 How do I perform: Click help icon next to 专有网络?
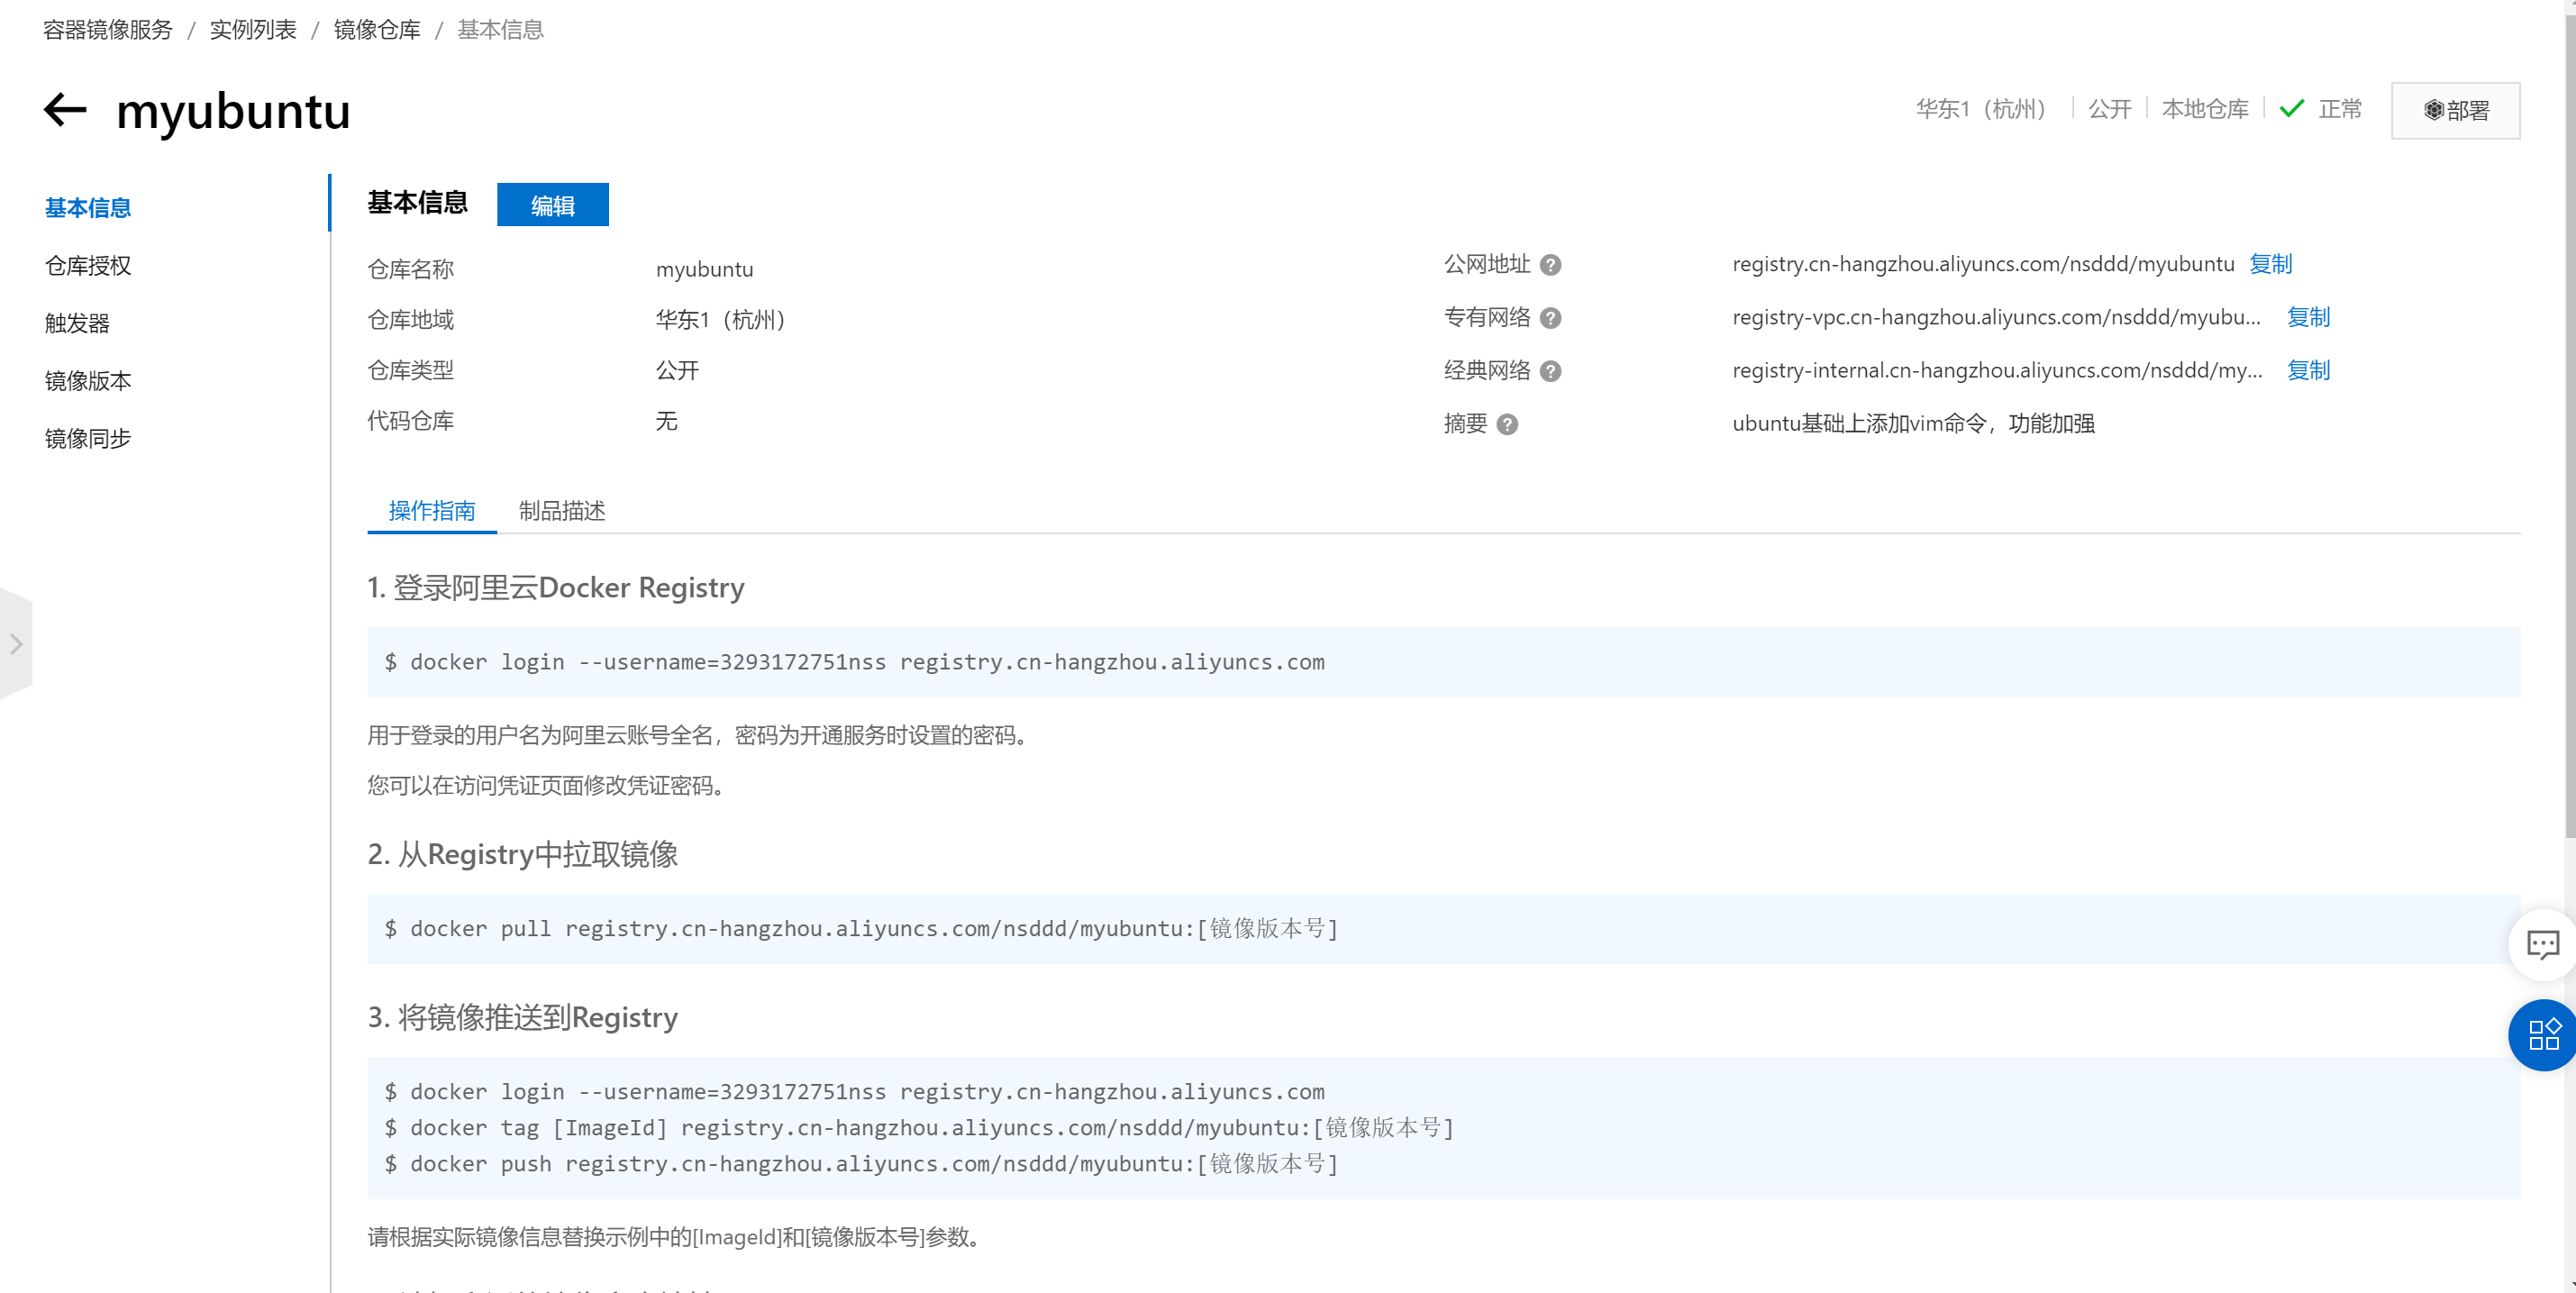1550,318
